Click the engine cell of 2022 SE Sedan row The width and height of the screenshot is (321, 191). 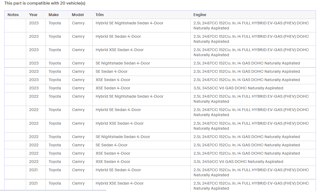click(x=253, y=145)
